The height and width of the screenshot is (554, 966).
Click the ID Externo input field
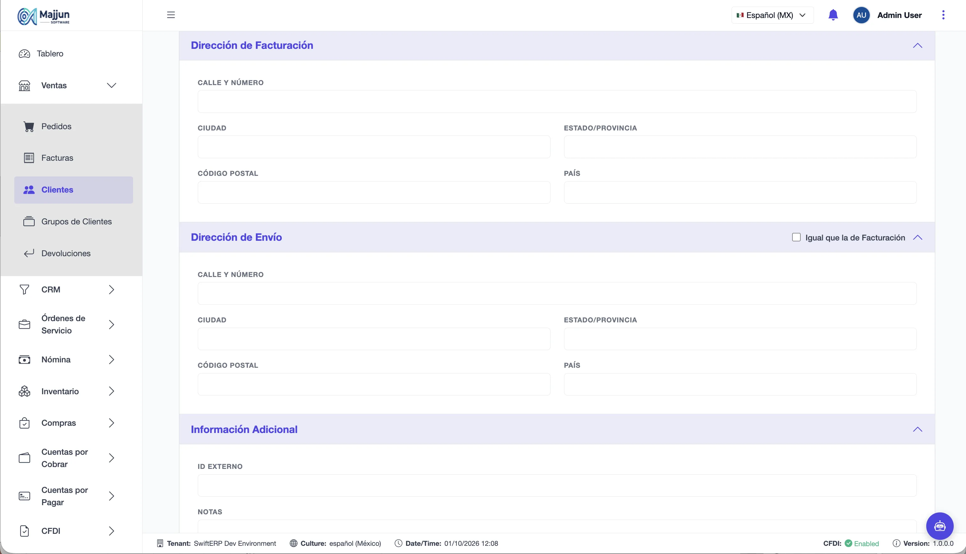pos(557,485)
